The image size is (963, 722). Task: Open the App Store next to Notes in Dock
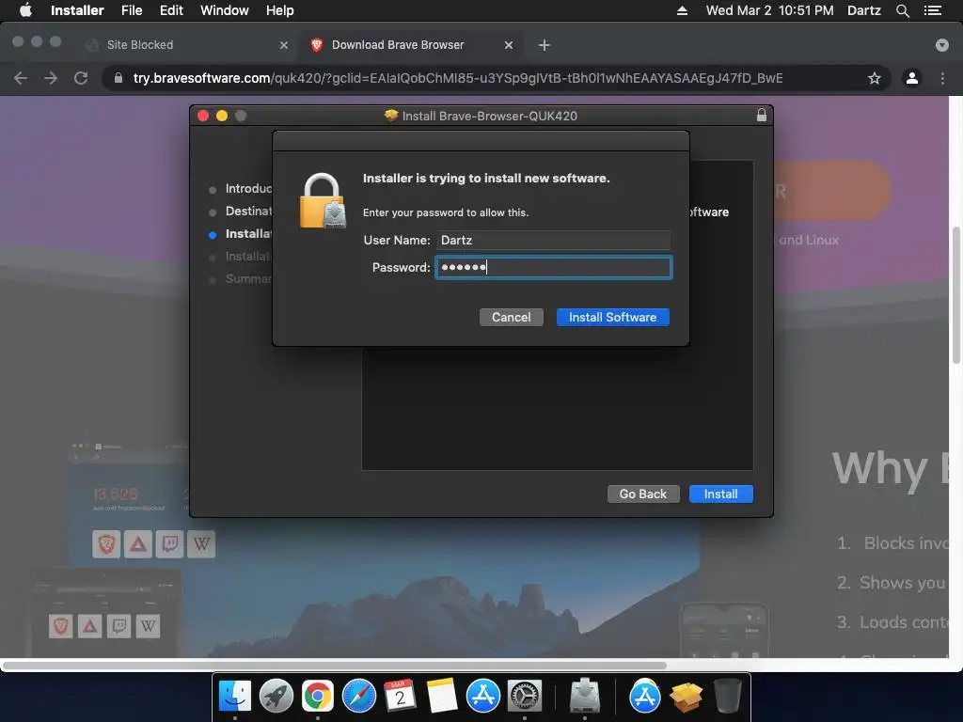tap(482, 697)
